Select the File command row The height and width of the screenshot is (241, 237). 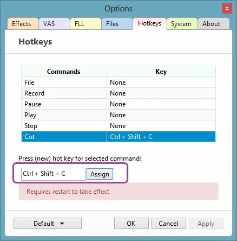(119, 83)
